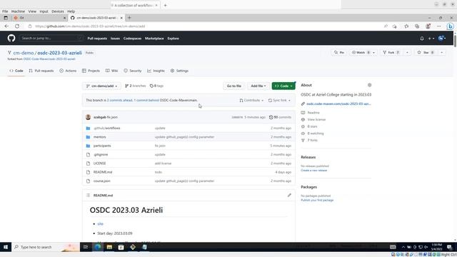Open the green Code dropdown button
The width and height of the screenshot is (457, 257).
click(x=283, y=86)
